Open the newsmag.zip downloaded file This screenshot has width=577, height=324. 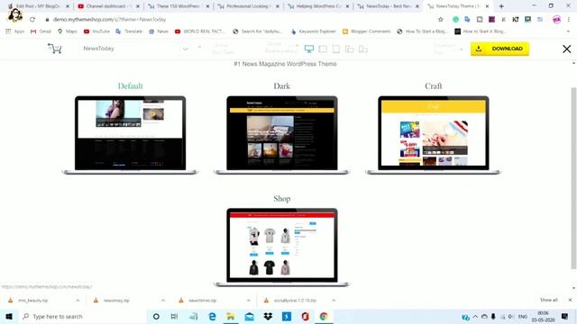click(x=116, y=300)
